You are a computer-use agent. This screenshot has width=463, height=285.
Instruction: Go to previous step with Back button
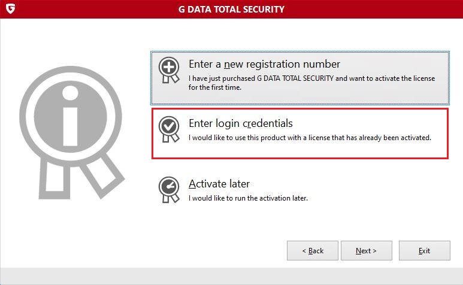[313, 250]
